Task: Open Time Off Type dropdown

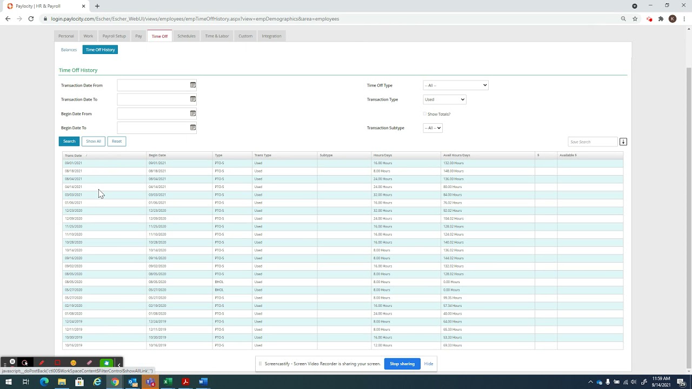Action: point(456,85)
